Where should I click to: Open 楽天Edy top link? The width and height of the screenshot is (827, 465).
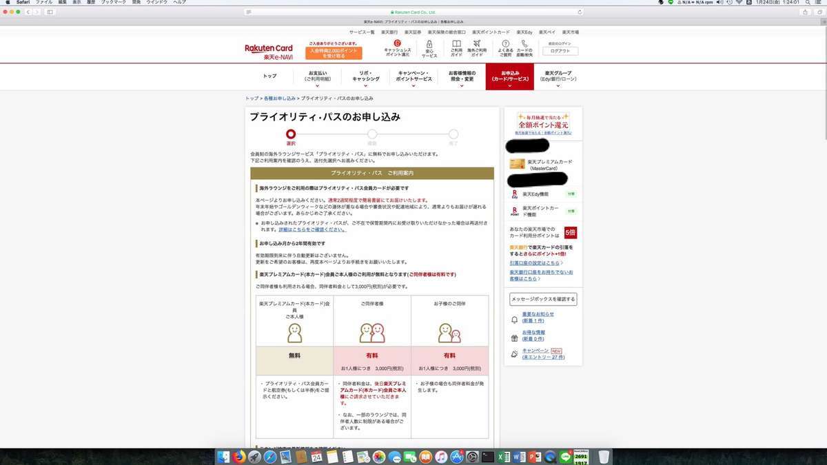tap(524, 32)
